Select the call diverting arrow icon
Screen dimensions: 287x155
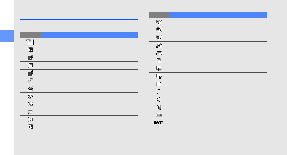[30, 111]
